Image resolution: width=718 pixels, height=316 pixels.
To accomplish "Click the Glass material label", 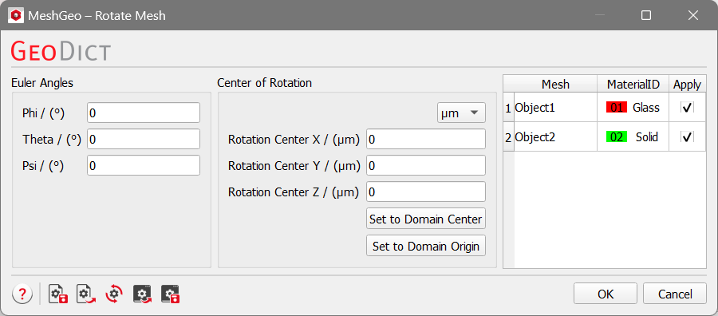I will click(646, 108).
